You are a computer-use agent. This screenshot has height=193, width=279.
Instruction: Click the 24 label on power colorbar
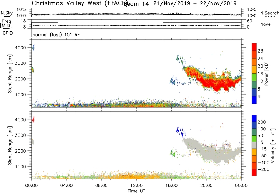[x=260, y=59]
